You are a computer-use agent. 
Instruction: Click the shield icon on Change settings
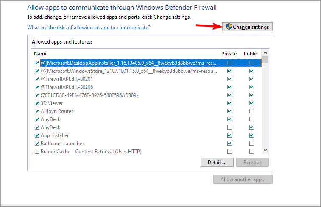click(229, 27)
